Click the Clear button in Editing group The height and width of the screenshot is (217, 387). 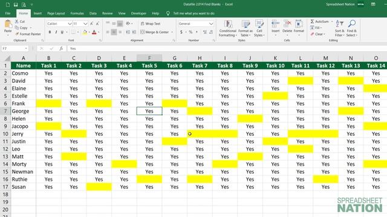317,34
